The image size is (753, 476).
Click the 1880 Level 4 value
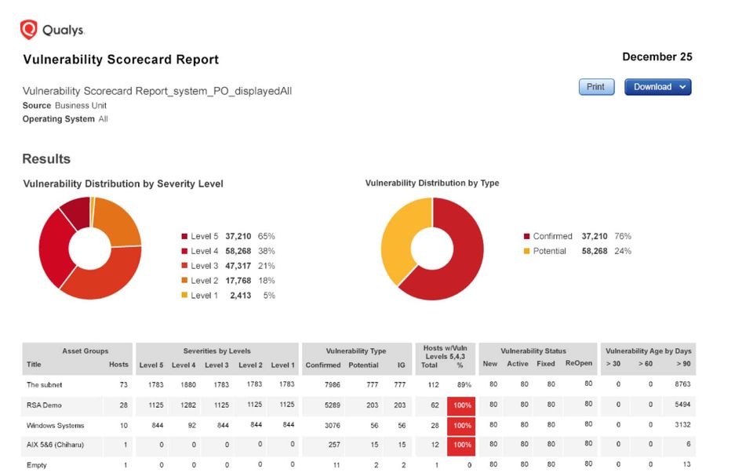187,385
